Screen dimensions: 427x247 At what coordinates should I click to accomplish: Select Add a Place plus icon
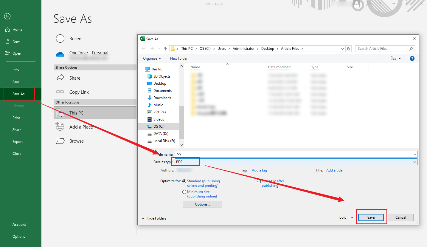pos(60,127)
